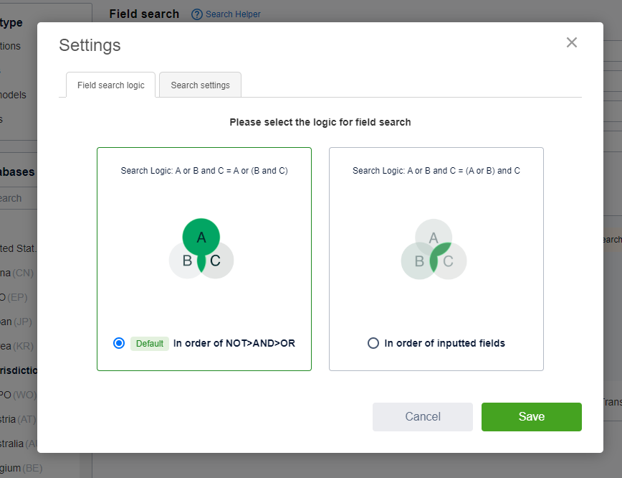Click the 'In order of NOT>AND>OR' label
The image size is (622, 478).
pyautogui.click(x=234, y=343)
